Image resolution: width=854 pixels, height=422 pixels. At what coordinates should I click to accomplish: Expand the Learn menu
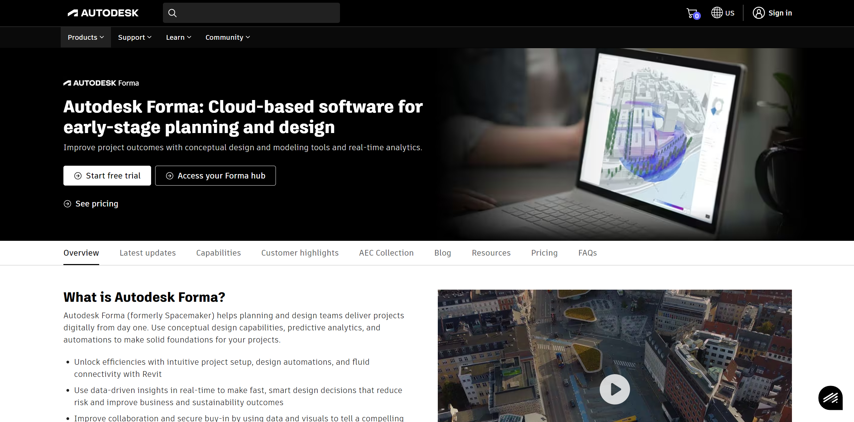pyautogui.click(x=178, y=37)
